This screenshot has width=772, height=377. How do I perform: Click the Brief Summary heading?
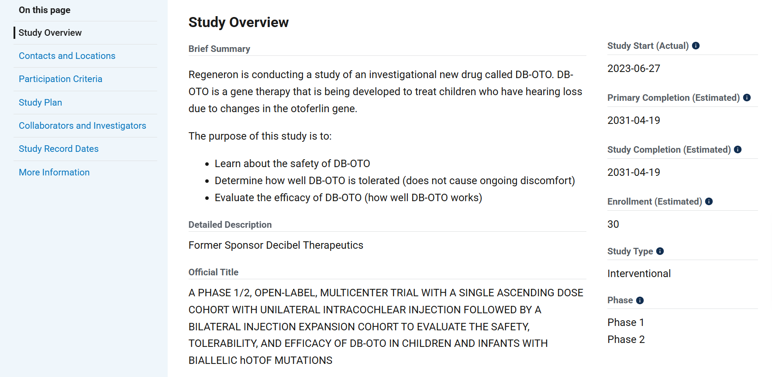(x=219, y=49)
